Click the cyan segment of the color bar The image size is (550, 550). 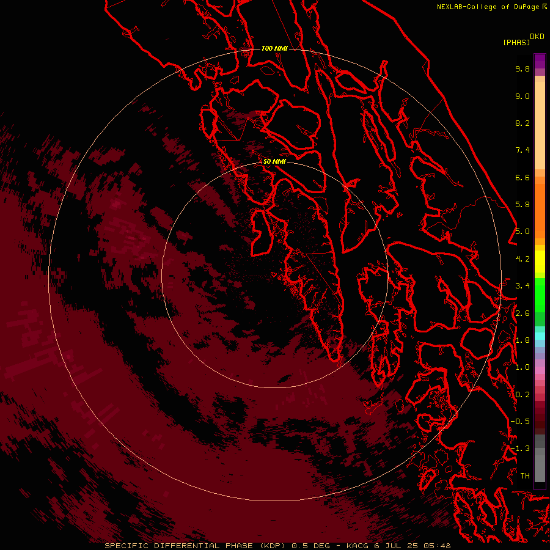[540, 336]
